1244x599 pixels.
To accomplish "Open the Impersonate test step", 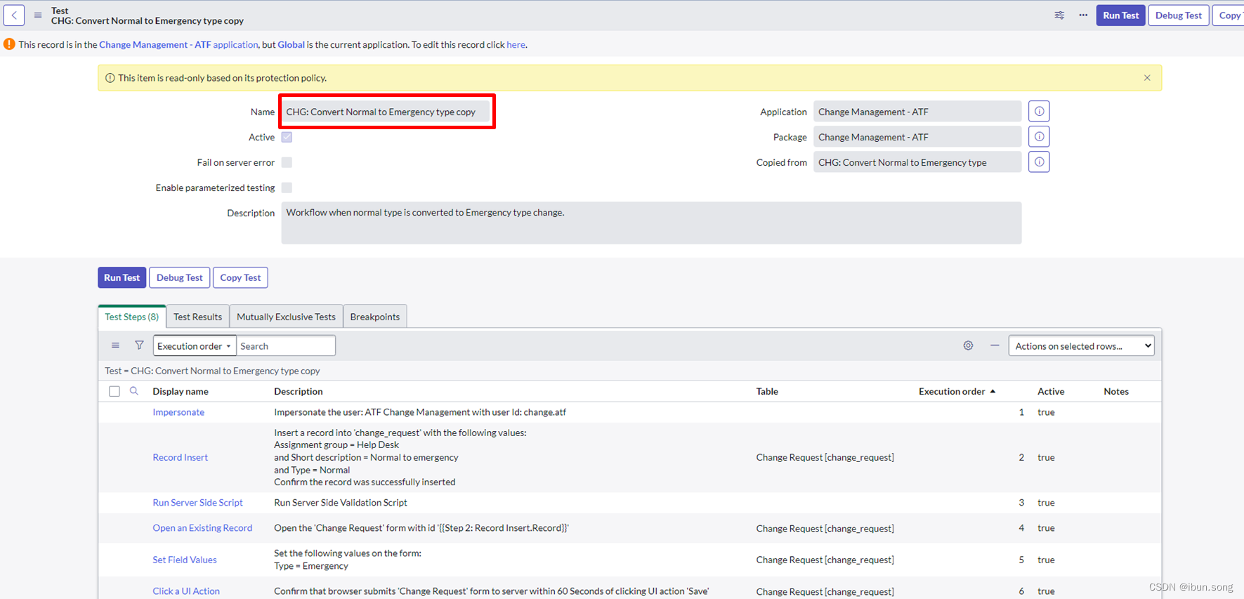I will click(x=178, y=412).
